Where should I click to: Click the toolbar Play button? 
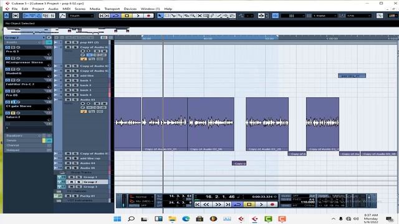(x=138, y=16)
